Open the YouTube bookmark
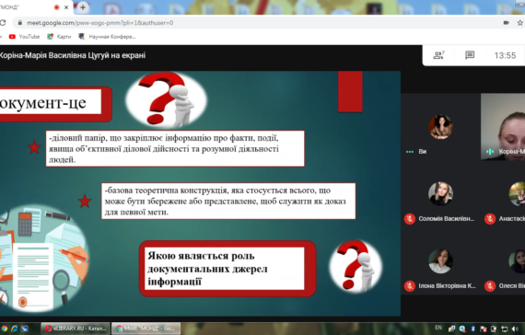The height and width of the screenshot is (335, 525). (x=25, y=37)
